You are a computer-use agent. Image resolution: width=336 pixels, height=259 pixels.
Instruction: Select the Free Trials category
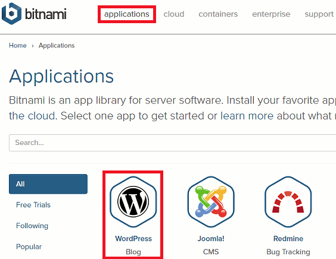[33, 205]
